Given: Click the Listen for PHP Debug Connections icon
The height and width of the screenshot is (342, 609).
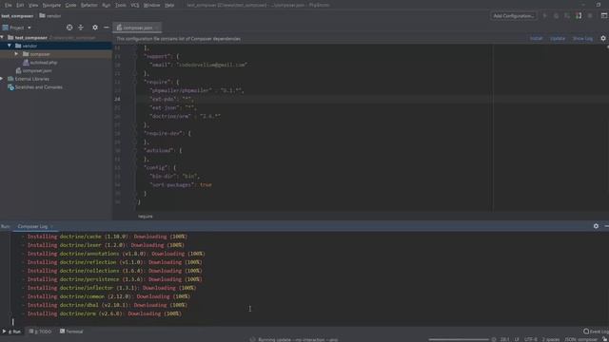Looking at the screenshot, I should pyautogui.click(x=579, y=16).
